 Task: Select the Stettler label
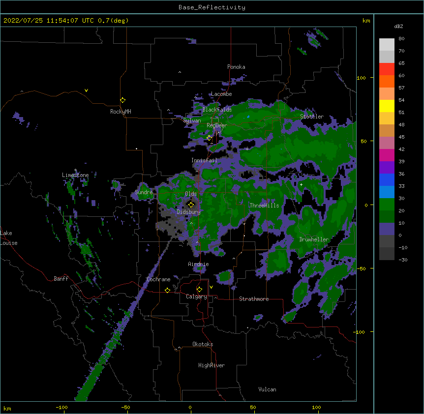coord(312,117)
